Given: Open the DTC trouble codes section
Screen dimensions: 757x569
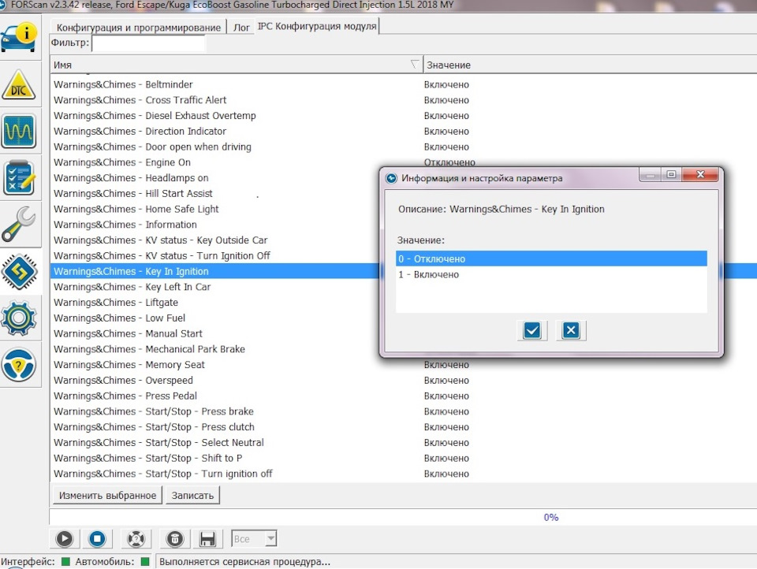Looking at the screenshot, I should [x=19, y=85].
